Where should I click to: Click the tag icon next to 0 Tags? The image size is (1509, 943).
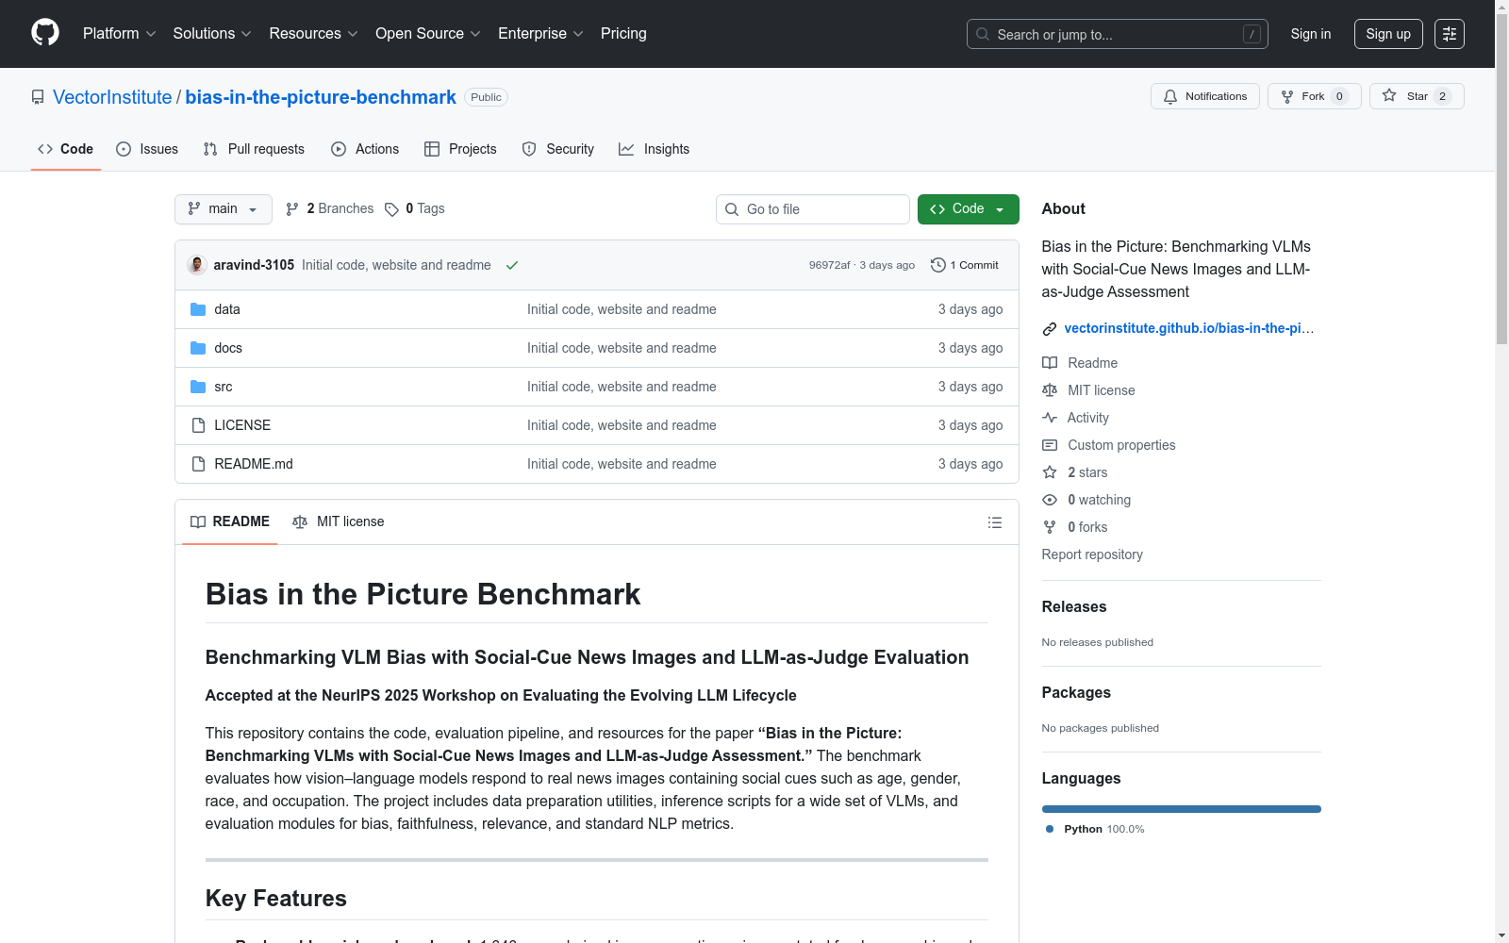[391, 209]
